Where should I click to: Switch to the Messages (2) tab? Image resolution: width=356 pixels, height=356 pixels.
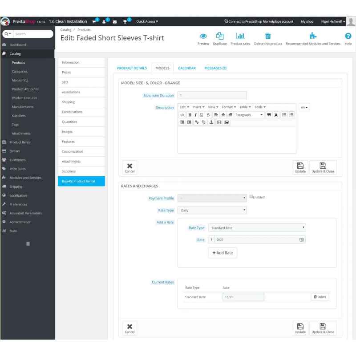pos(215,68)
